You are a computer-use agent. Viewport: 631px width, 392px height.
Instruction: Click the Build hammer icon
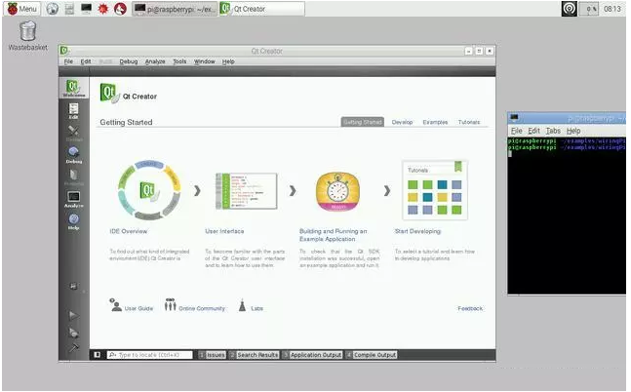click(73, 345)
